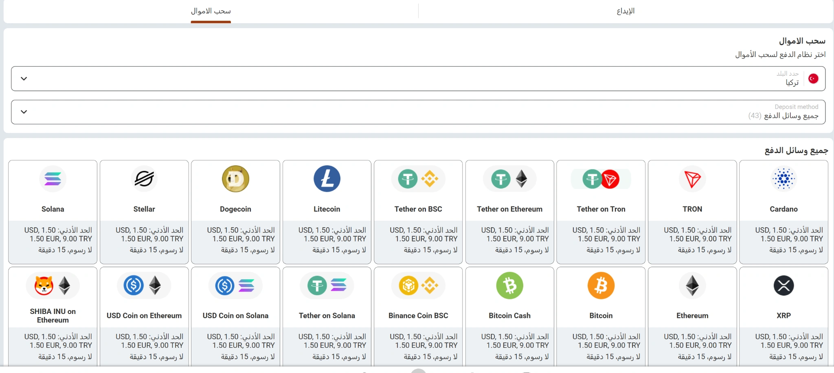The width and height of the screenshot is (834, 373).
Task: Click the Litecoin card name label
Action: pyautogui.click(x=327, y=209)
